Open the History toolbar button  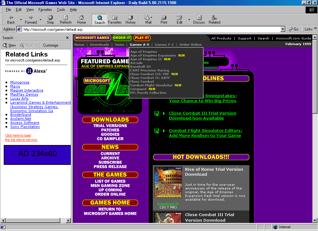pos(130,20)
